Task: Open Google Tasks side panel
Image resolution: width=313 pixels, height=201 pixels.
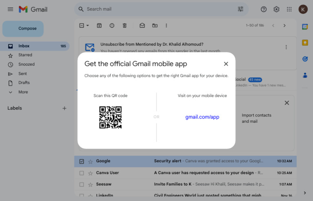Action: [x=305, y=59]
